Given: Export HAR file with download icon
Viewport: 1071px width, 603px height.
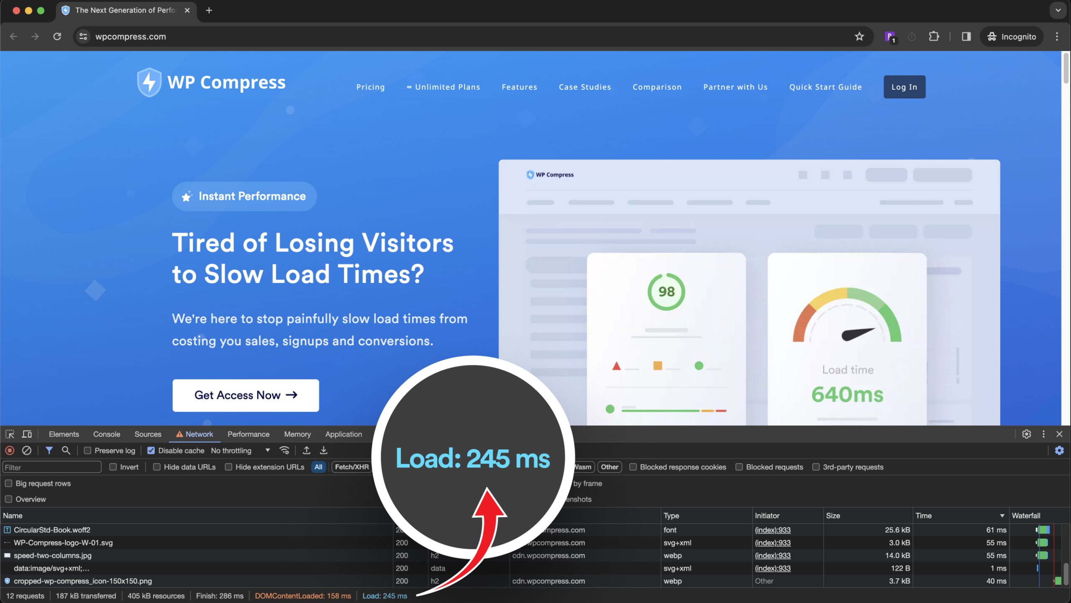Looking at the screenshot, I should click(324, 450).
